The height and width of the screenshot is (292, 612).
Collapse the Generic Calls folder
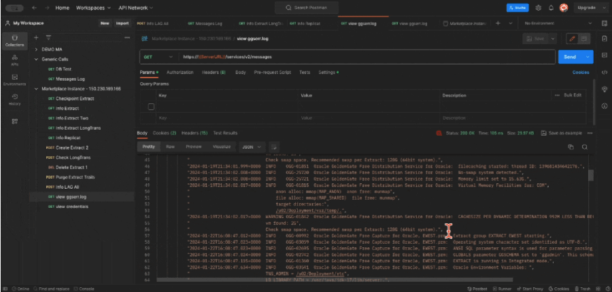coord(37,59)
